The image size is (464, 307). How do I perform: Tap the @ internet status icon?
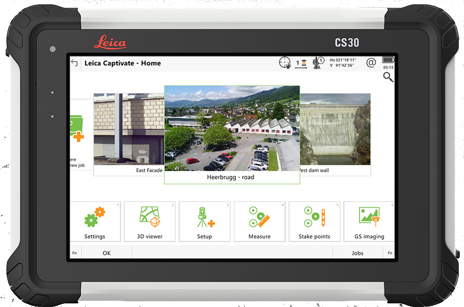(x=371, y=63)
